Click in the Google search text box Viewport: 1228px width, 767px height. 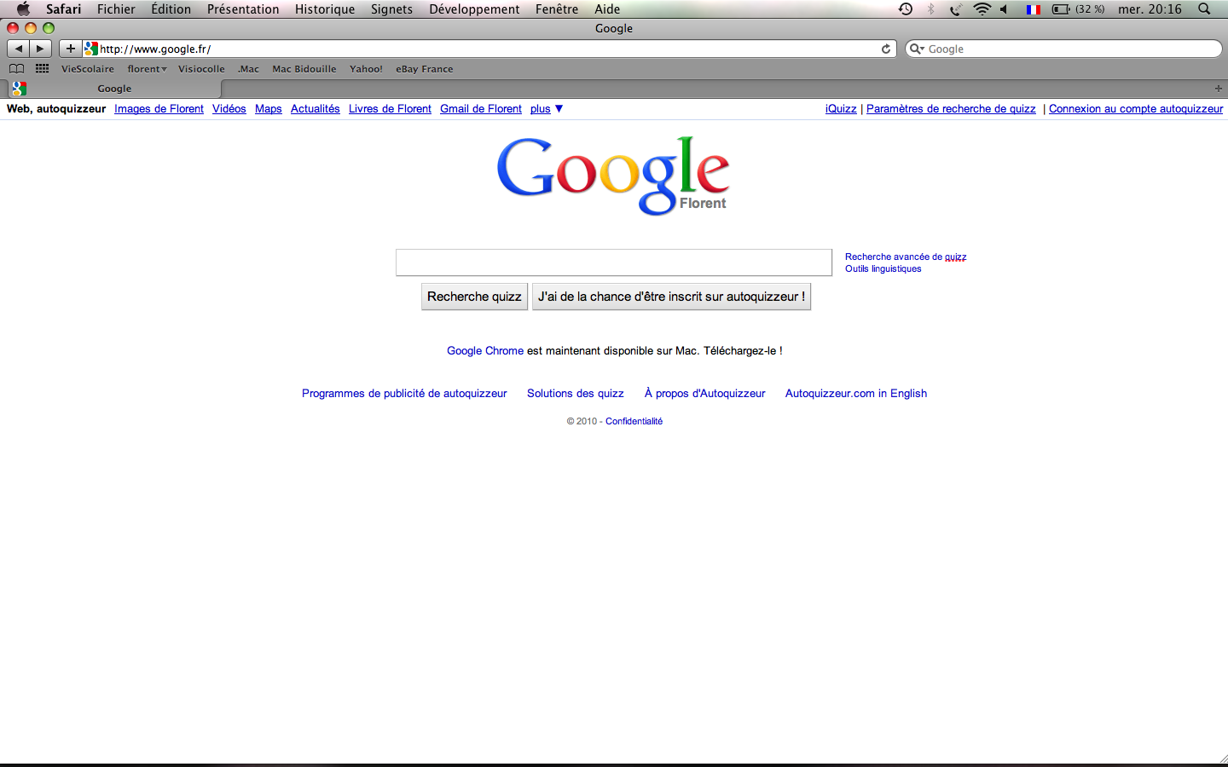pyautogui.click(x=613, y=262)
